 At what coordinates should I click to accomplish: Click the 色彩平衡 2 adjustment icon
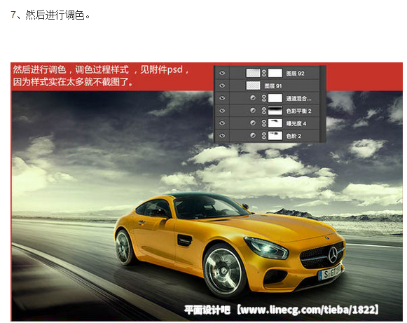coord(253,110)
